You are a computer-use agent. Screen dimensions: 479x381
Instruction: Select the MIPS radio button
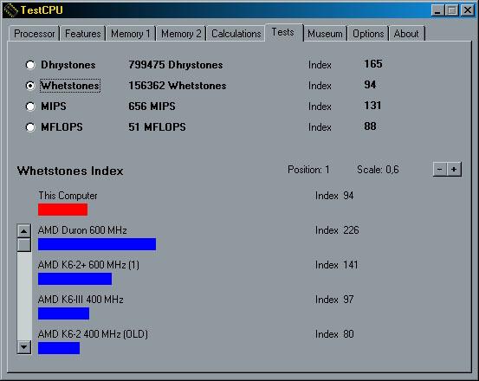coord(30,107)
